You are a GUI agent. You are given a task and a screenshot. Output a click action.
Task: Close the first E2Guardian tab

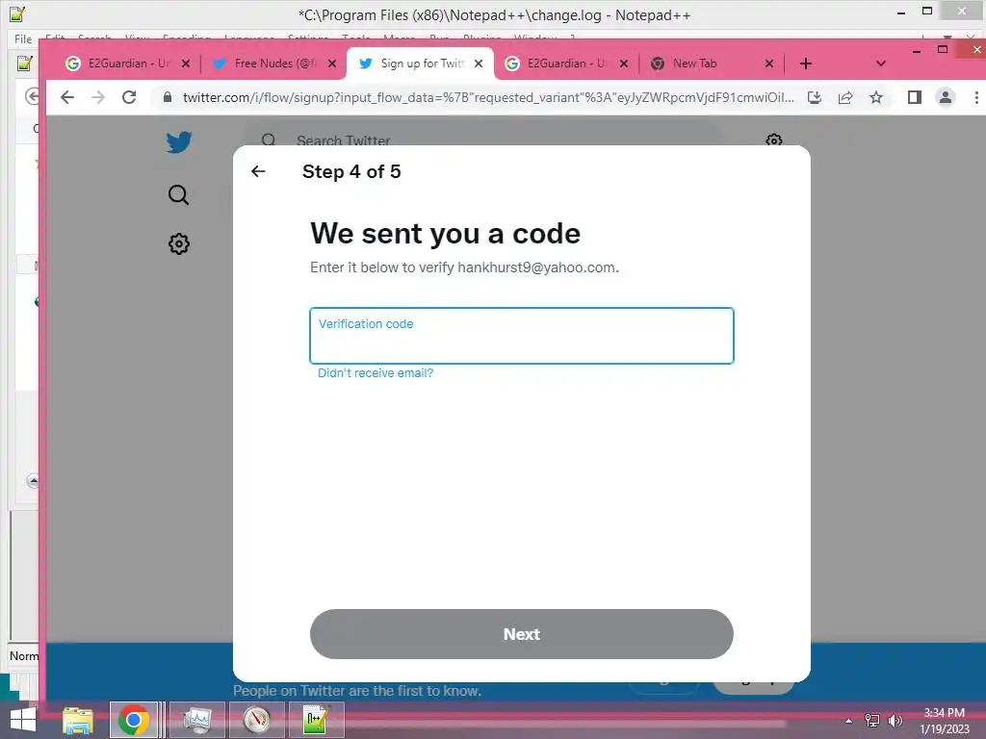(186, 64)
